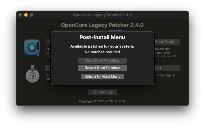Click the large OpenCore Legacy Patcher 2.4.0 heading
The image size is (205, 127).
tap(102, 25)
